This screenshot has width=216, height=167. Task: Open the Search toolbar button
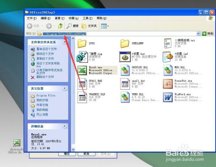click(73, 26)
